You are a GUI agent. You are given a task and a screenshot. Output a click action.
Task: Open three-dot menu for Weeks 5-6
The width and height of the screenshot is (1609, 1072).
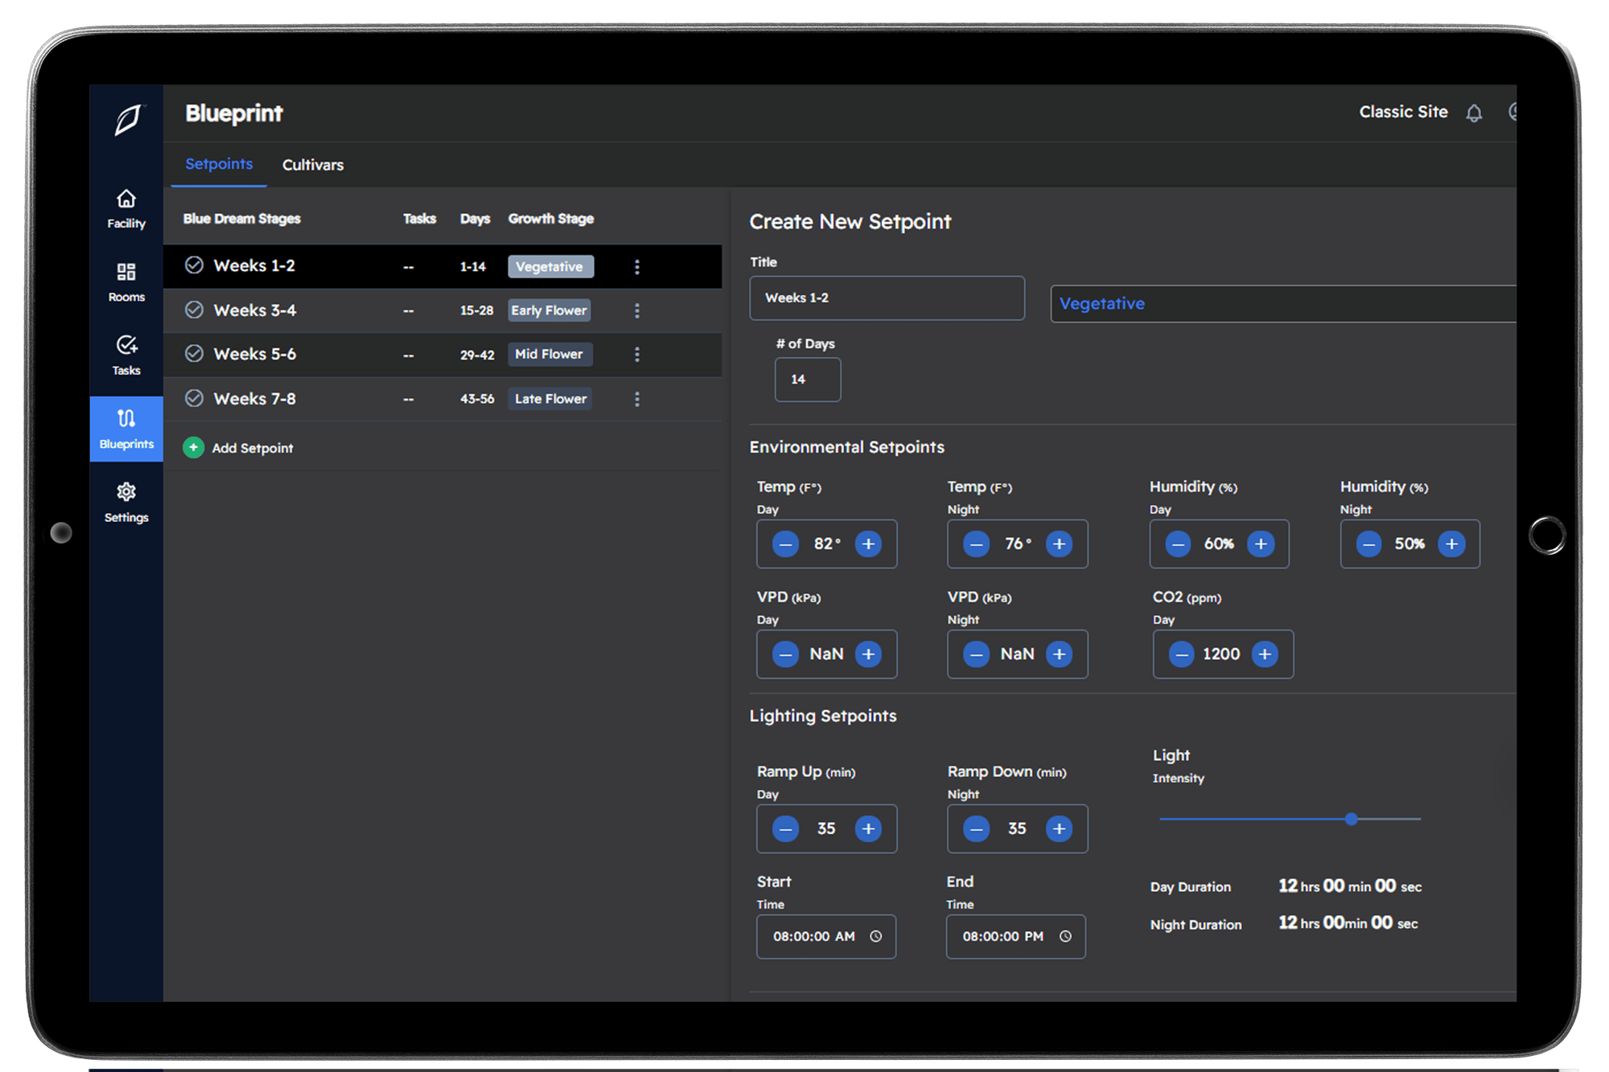pyautogui.click(x=636, y=355)
